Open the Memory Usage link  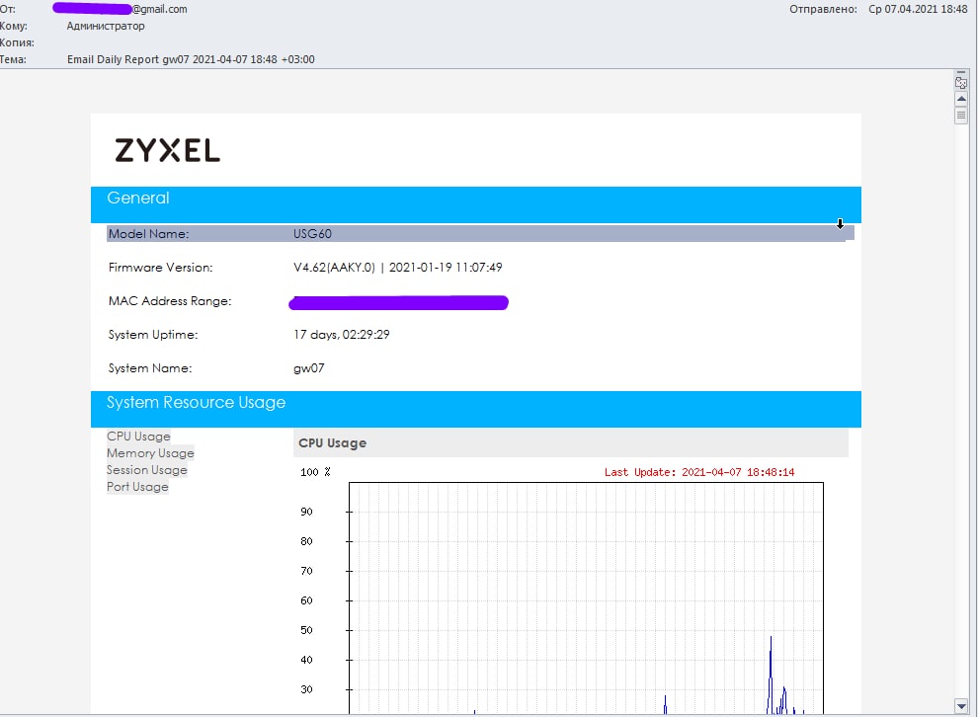coord(150,452)
